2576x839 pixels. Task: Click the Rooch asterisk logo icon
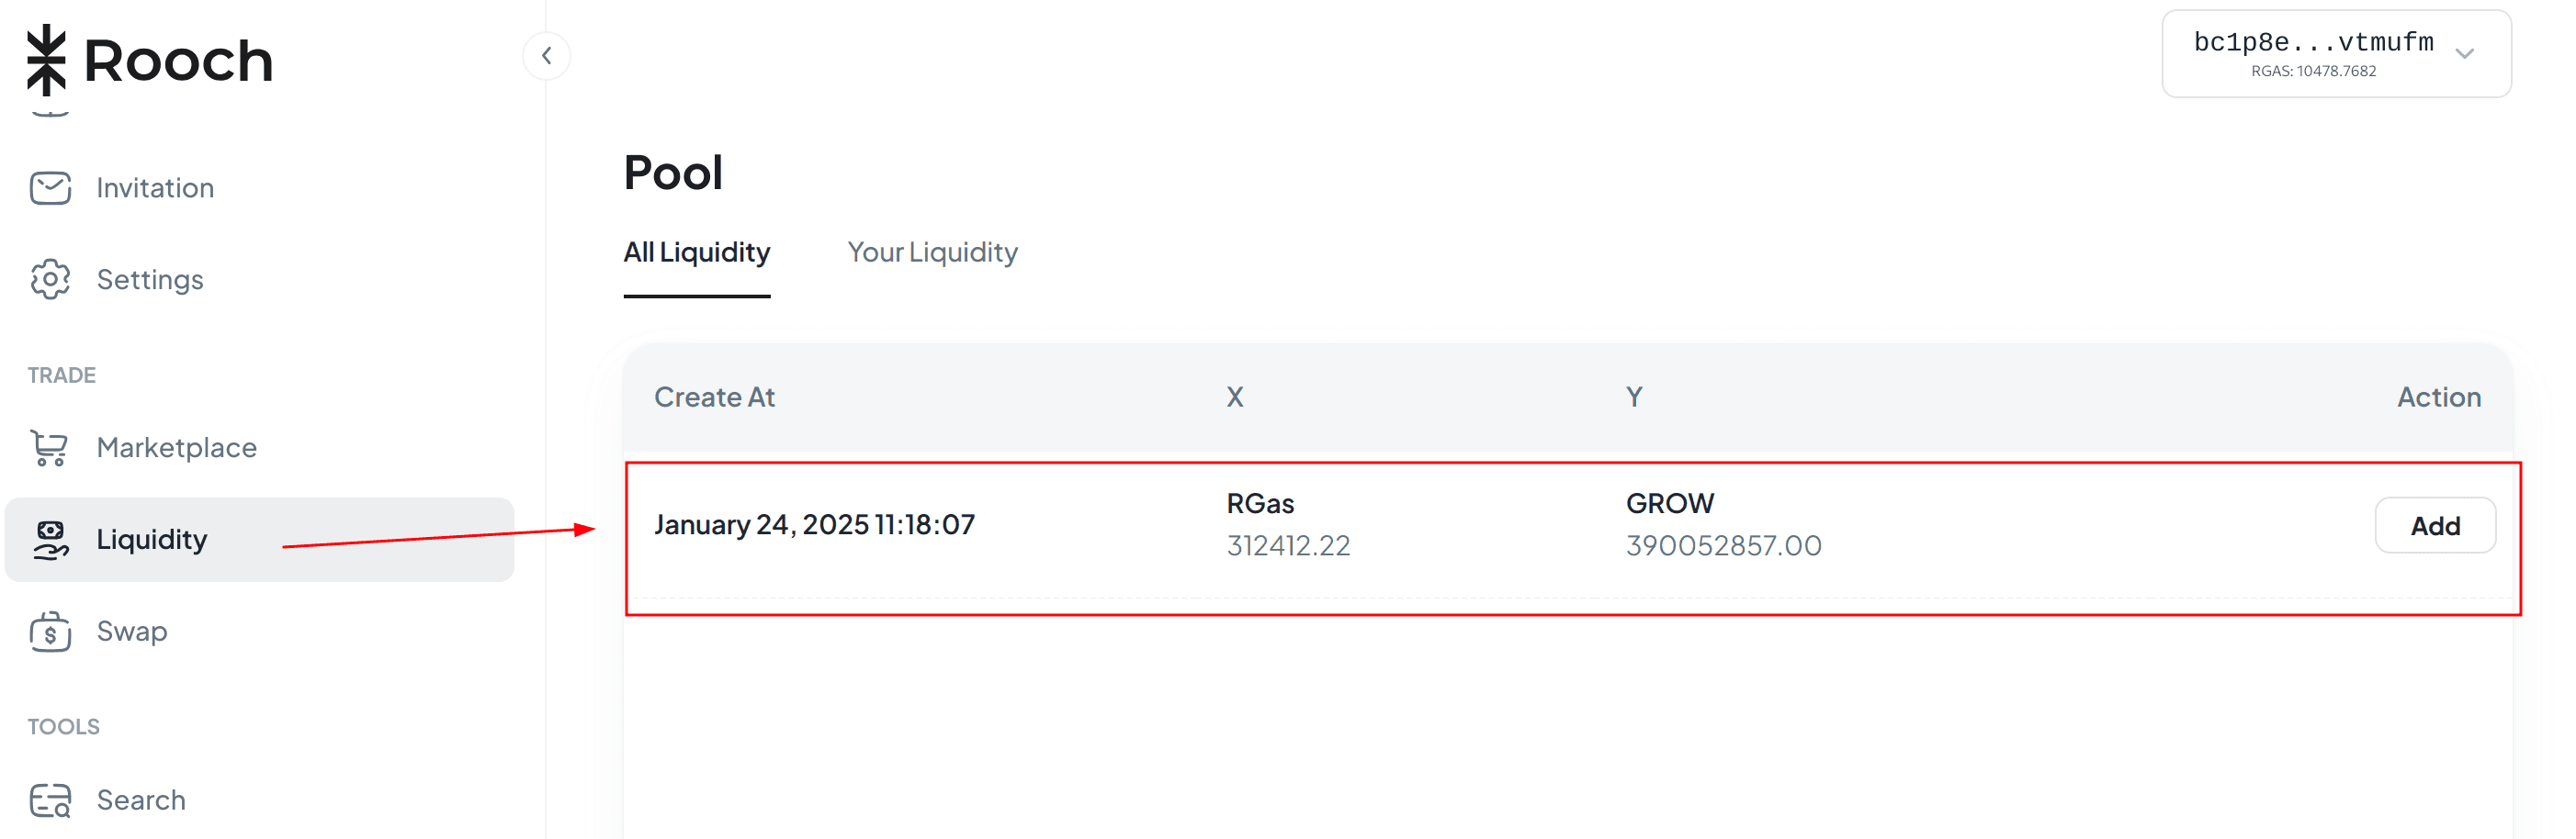tap(46, 60)
